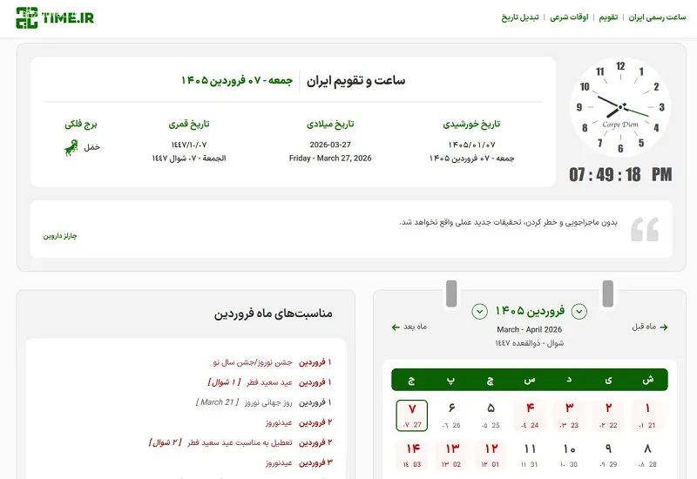The height and width of the screenshot is (479, 697).
Task: Select holiday day ۴ in calendar
Action: click(x=530, y=415)
